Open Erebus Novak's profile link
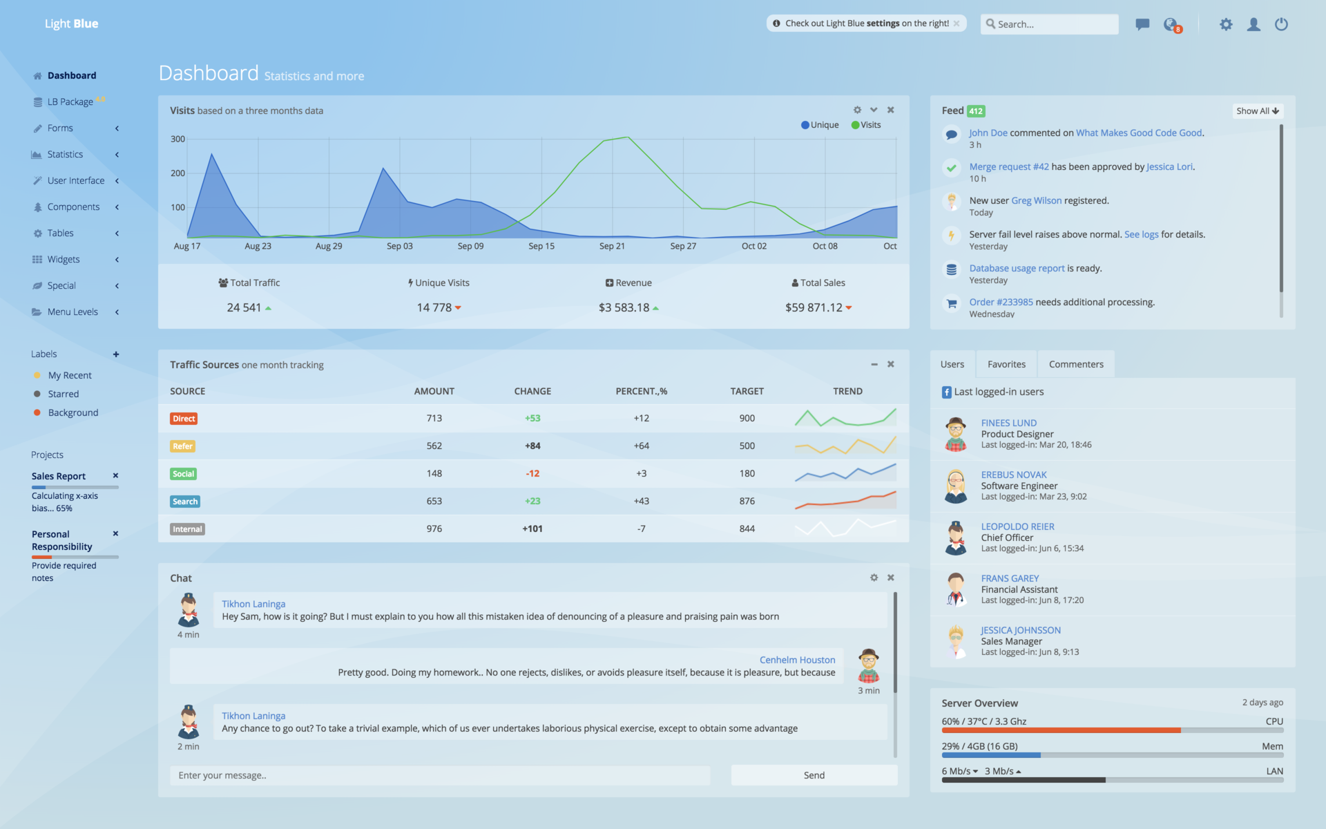The image size is (1326, 829). point(1014,475)
